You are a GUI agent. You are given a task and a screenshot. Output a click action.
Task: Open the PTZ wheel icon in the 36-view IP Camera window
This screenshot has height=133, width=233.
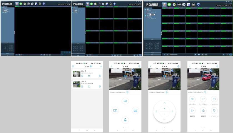tap(179, 5)
